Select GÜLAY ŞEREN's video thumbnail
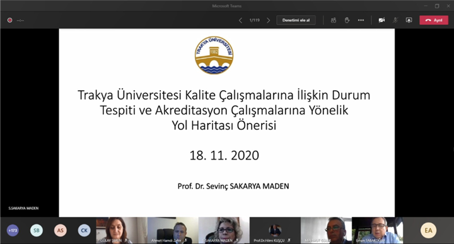Viewport: 454px width, 244px height. 122,230
